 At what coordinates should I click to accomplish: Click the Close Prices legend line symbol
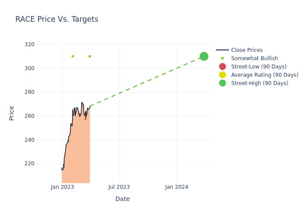223,50
